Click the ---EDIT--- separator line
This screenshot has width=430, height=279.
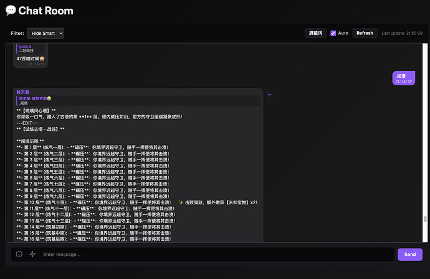tap(27, 123)
